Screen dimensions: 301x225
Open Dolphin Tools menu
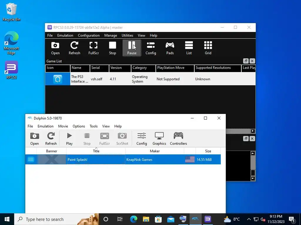click(93, 126)
